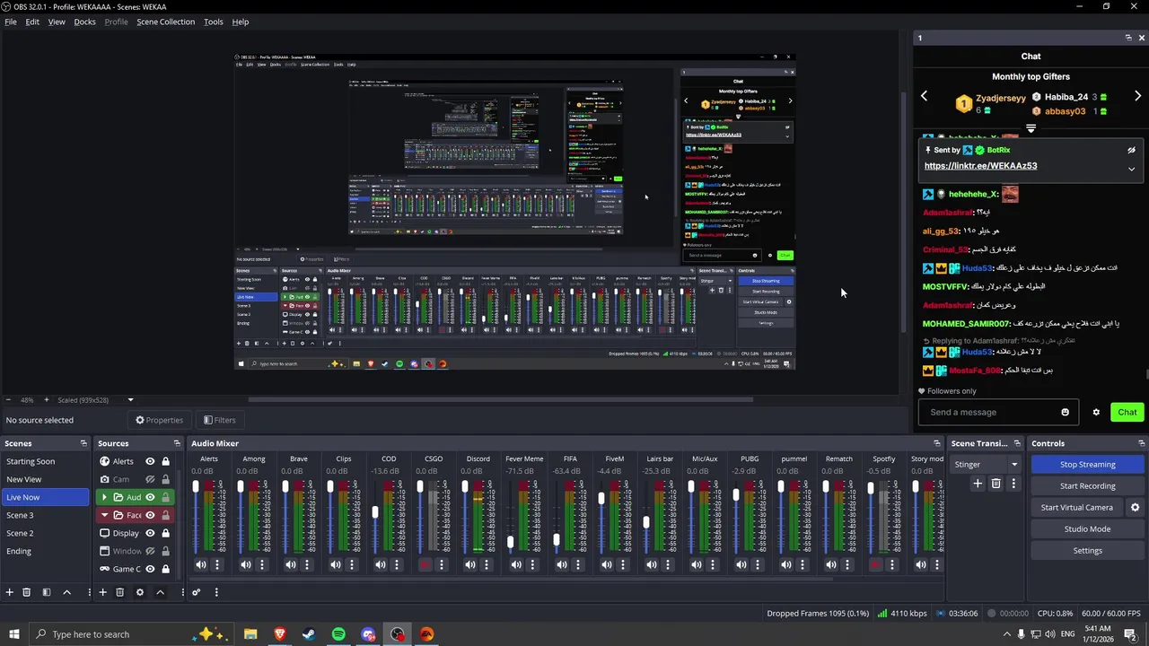Image resolution: width=1149 pixels, height=646 pixels.
Task: Mute the Mic/Aux audio channel
Action: pos(696,564)
